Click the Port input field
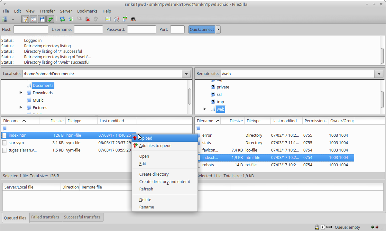Screen dimensions: 386x231 [177, 29]
